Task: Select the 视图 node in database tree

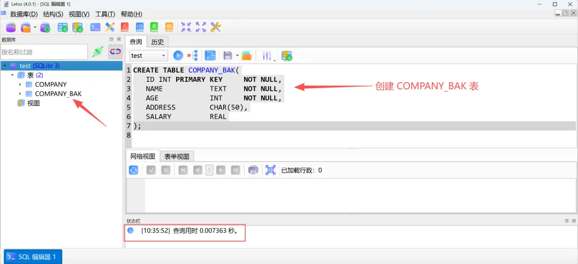Action: (34, 103)
